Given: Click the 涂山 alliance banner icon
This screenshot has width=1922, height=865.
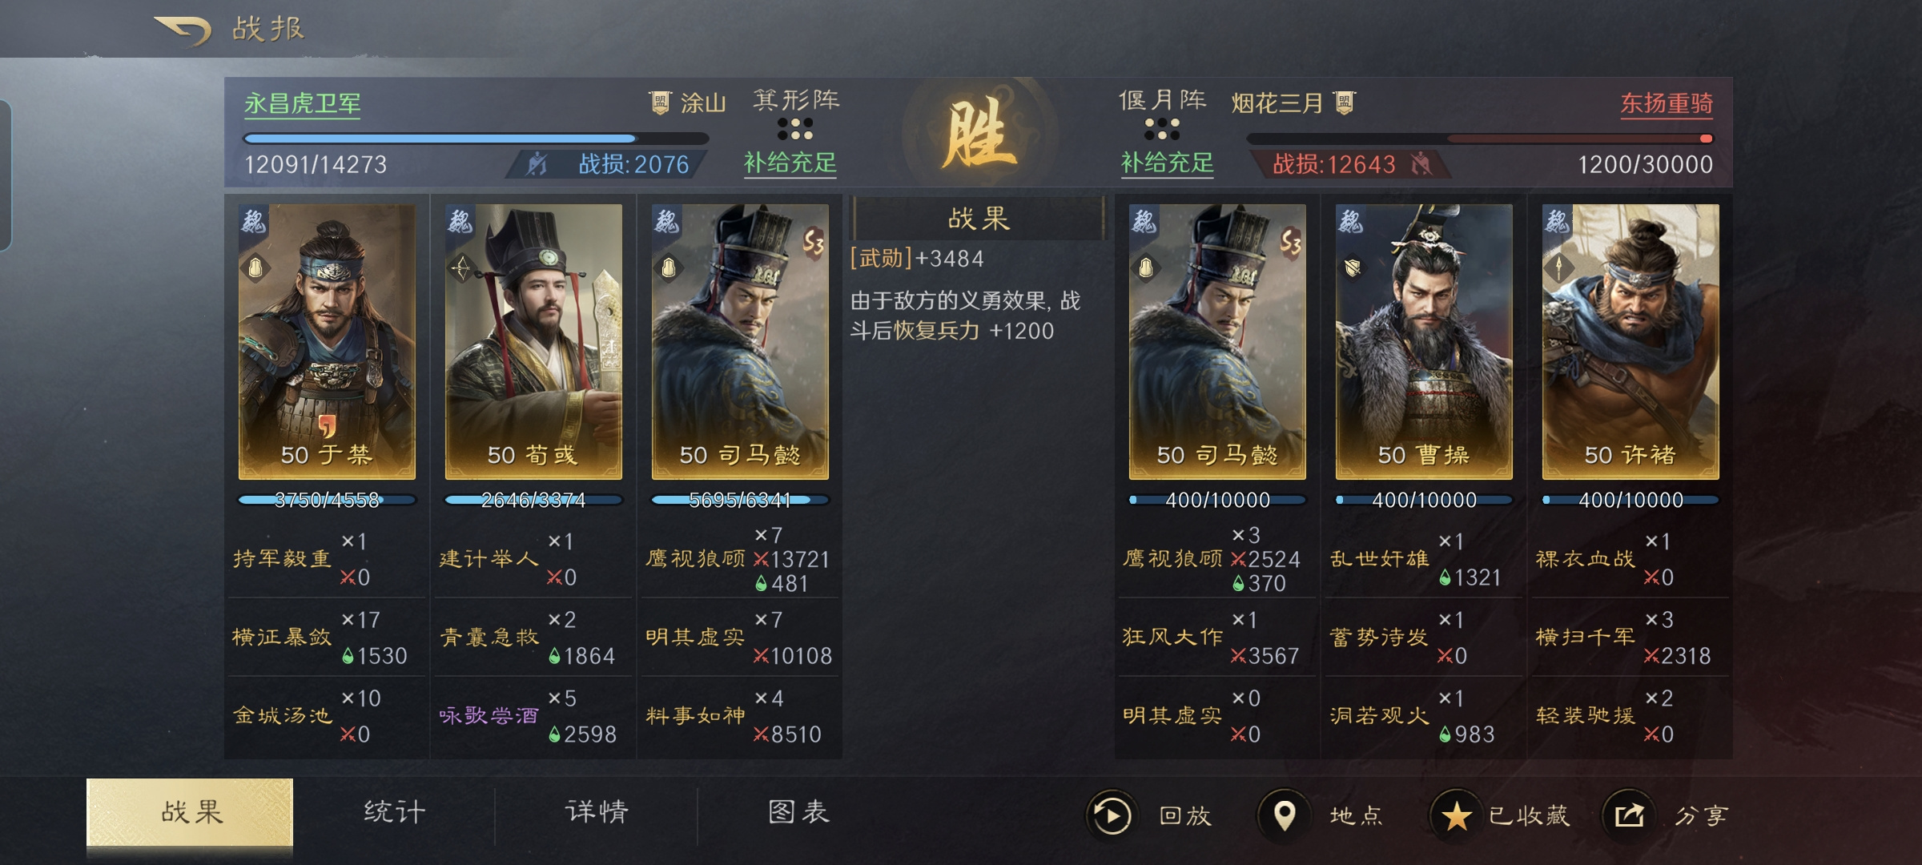Looking at the screenshot, I should tap(660, 103).
